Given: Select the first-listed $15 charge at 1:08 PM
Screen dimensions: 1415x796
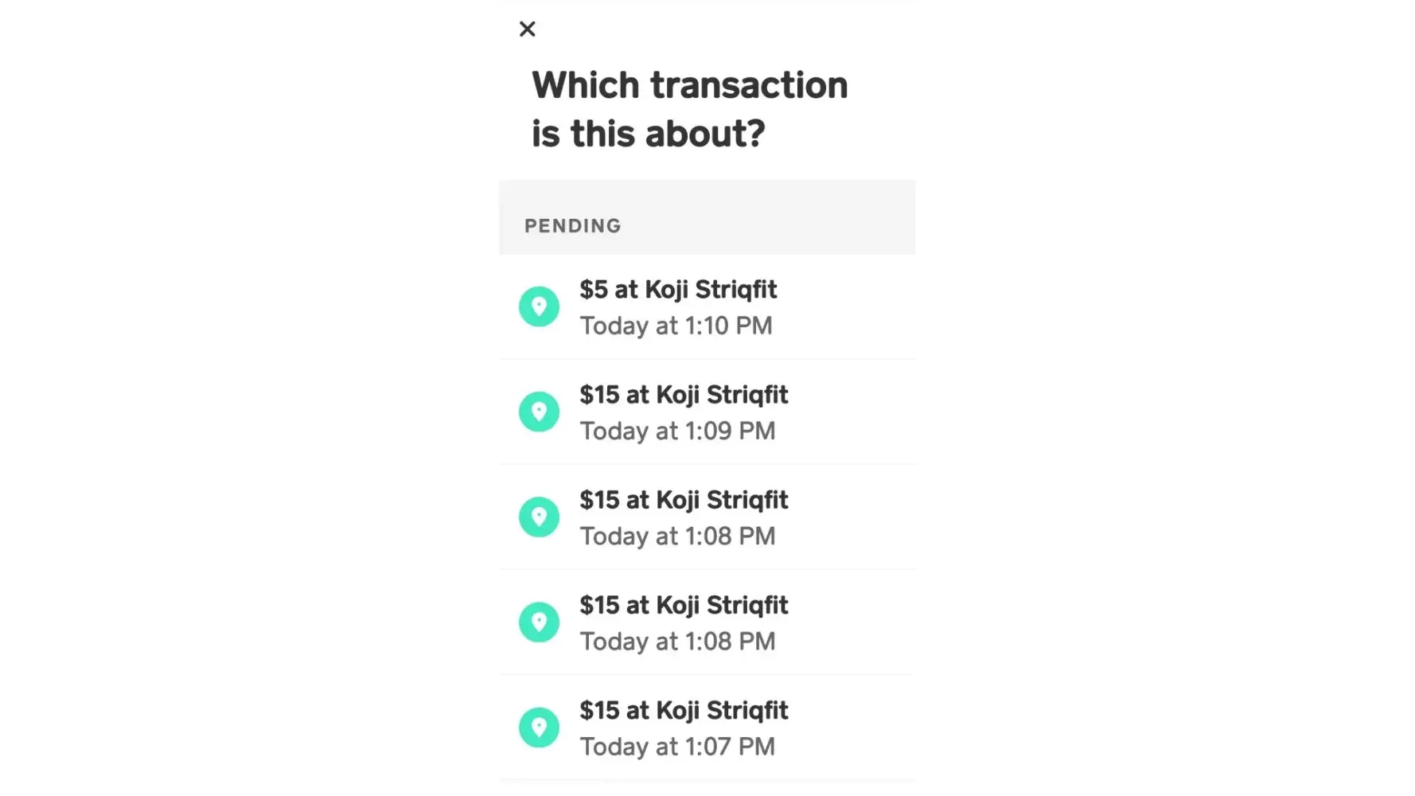Looking at the screenshot, I should coord(683,500).
